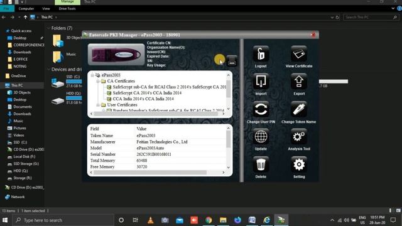Open E OFFICE folder in sidebar
Screen dimensions: 402x226
[x=20, y=59]
